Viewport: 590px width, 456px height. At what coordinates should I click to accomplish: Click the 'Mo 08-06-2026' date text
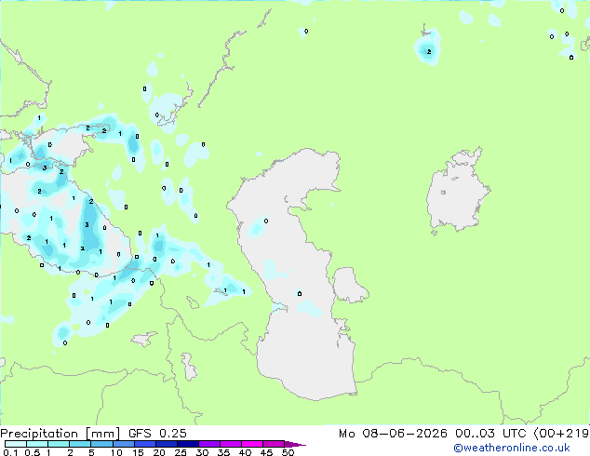tap(393, 434)
